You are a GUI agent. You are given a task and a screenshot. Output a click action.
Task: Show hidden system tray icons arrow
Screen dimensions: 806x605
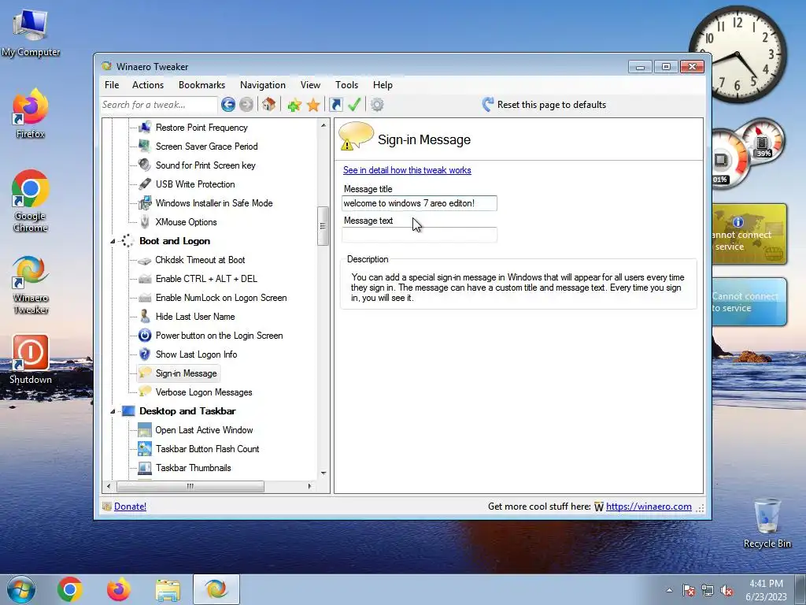pos(669,590)
